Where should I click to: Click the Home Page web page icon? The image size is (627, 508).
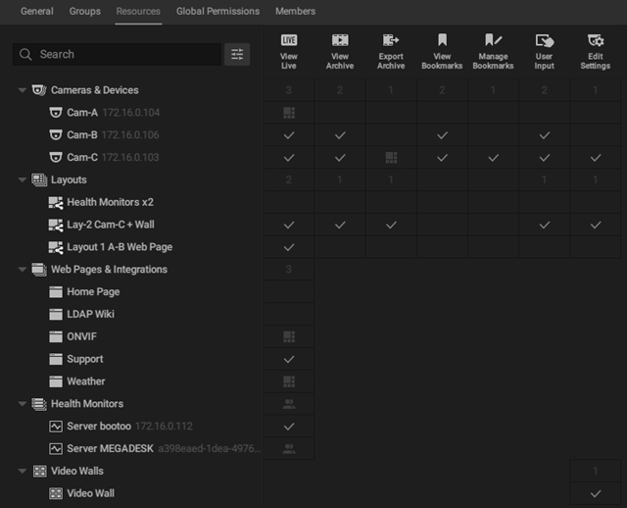[x=56, y=292]
